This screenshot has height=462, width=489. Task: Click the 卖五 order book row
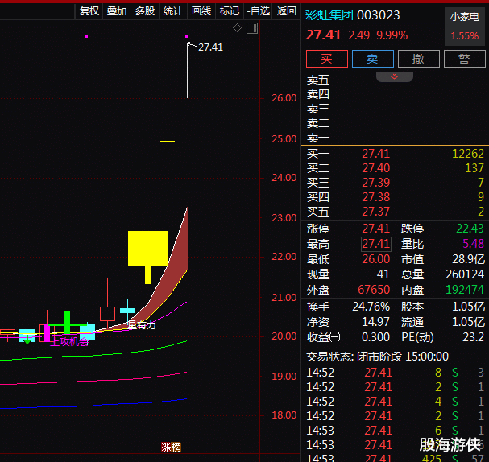[395, 80]
